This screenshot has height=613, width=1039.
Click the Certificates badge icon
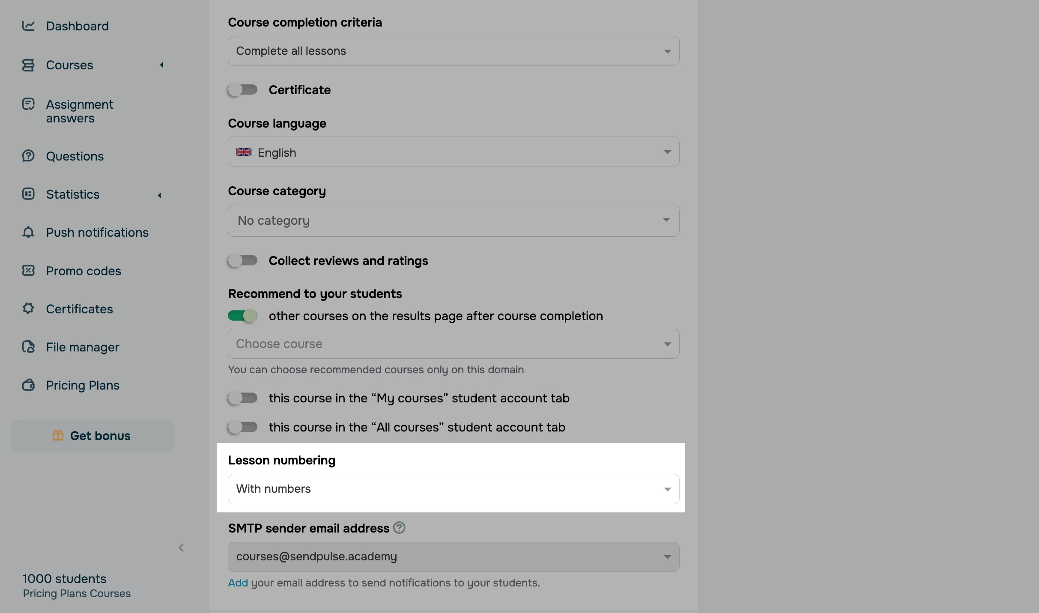(x=28, y=309)
